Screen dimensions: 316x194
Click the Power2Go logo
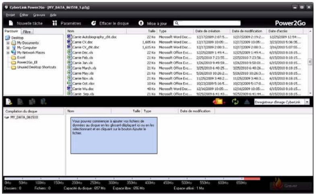pyautogui.click(x=290, y=23)
